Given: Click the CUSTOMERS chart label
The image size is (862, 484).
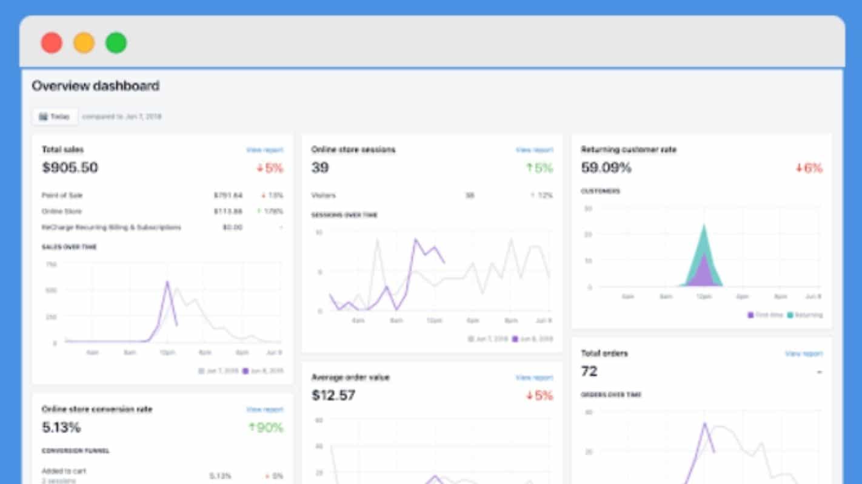Looking at the screenshot, I should (x=600, y=191).
